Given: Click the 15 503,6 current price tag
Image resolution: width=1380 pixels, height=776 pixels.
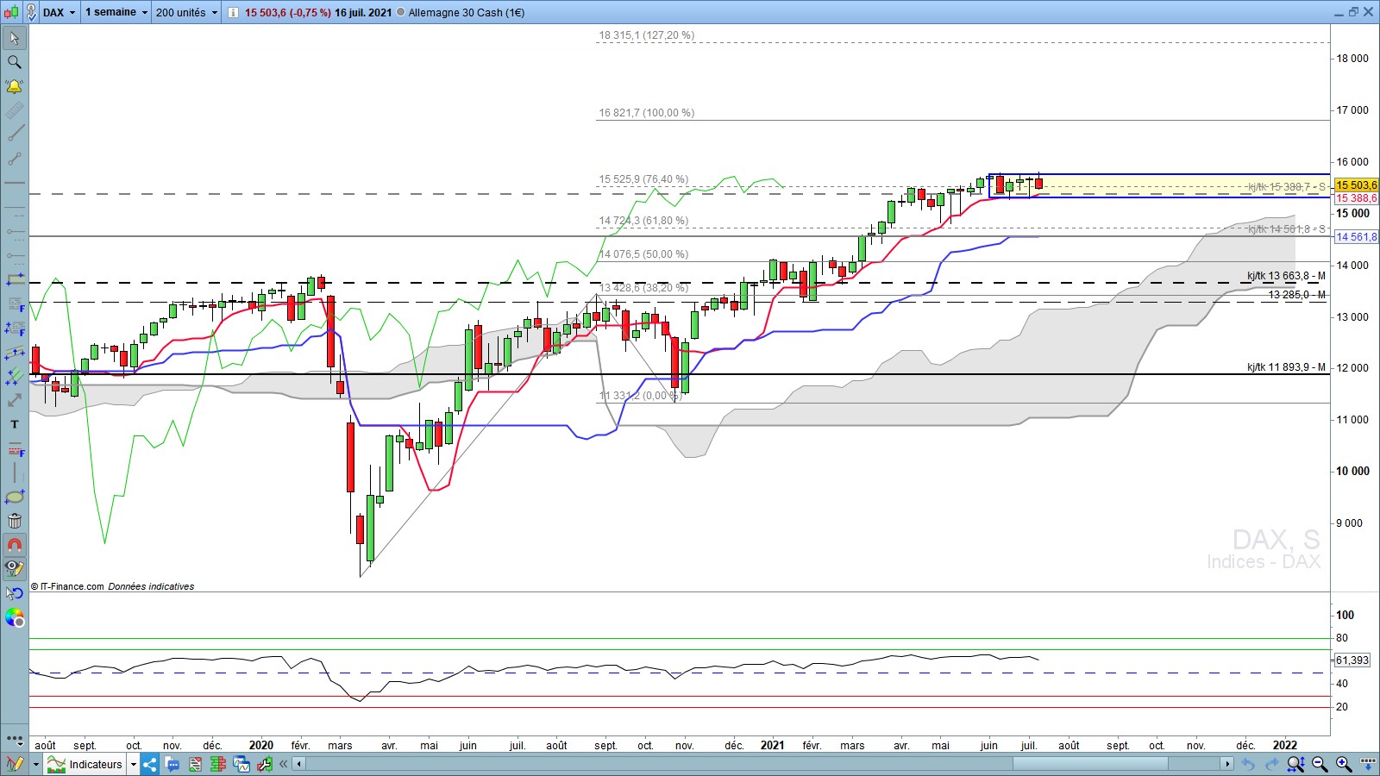Looking at the screenshot, I should (1356, 185).
